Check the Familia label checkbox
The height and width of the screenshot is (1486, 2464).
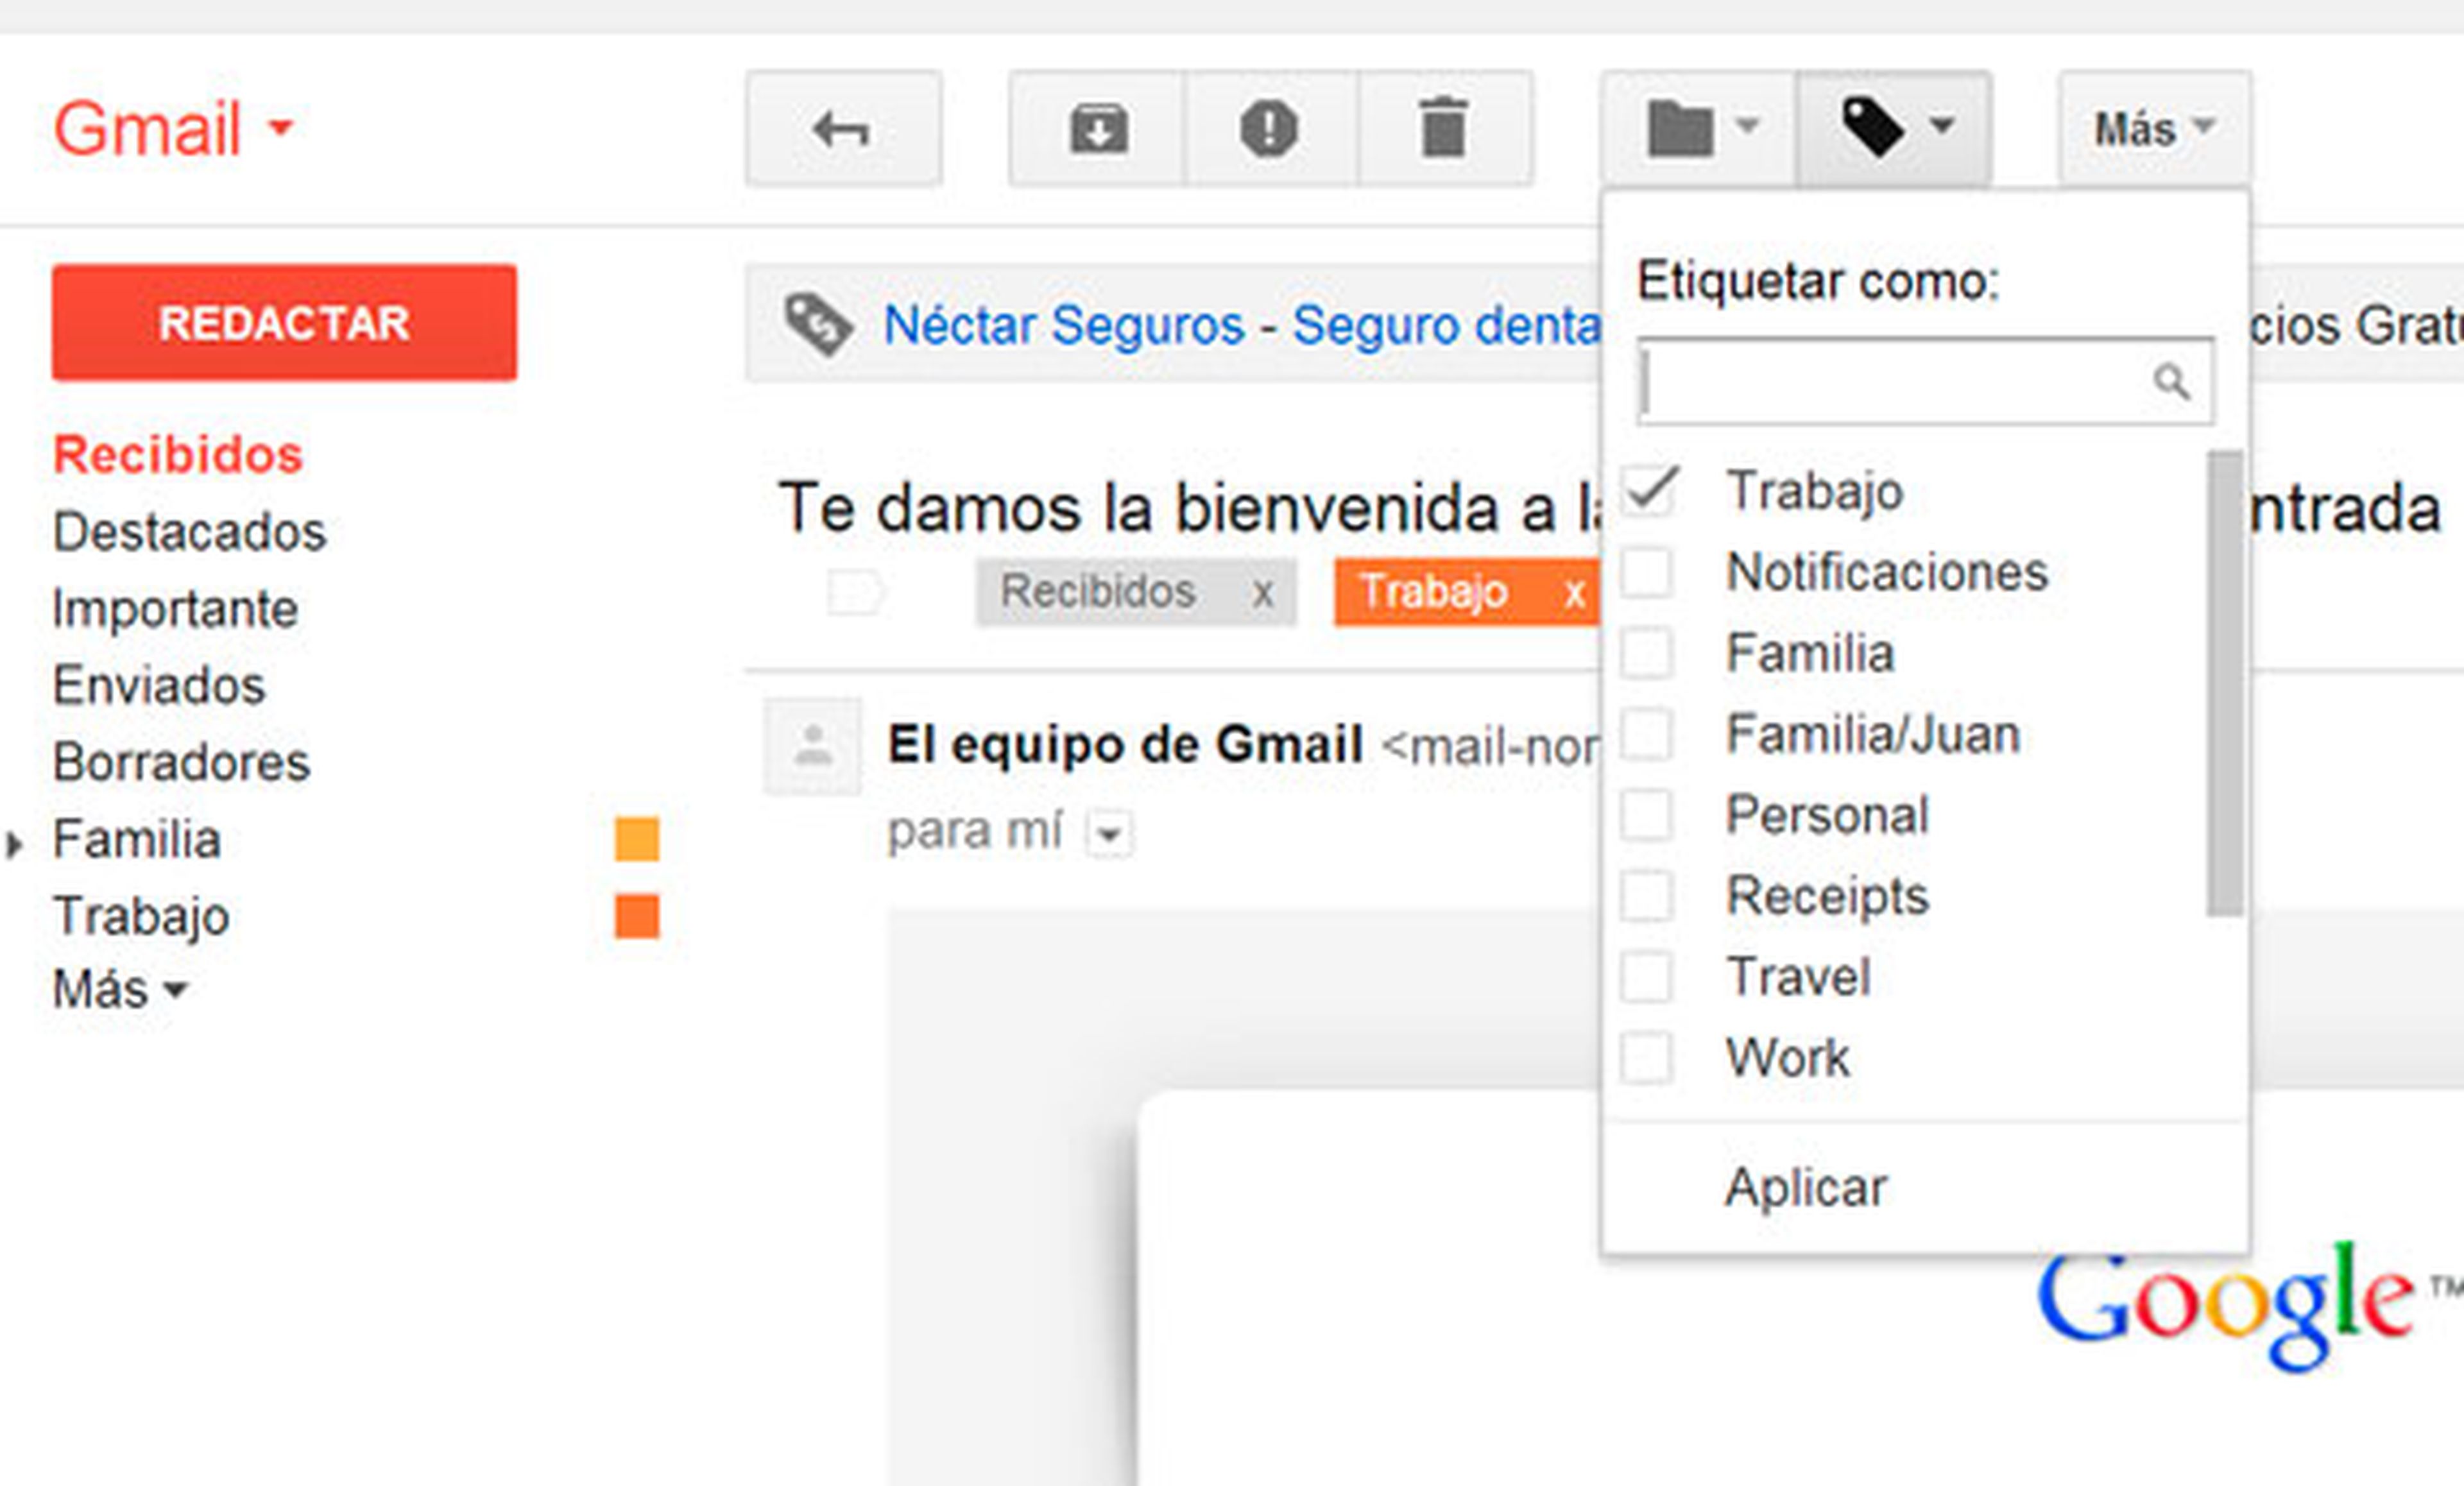1647,653
